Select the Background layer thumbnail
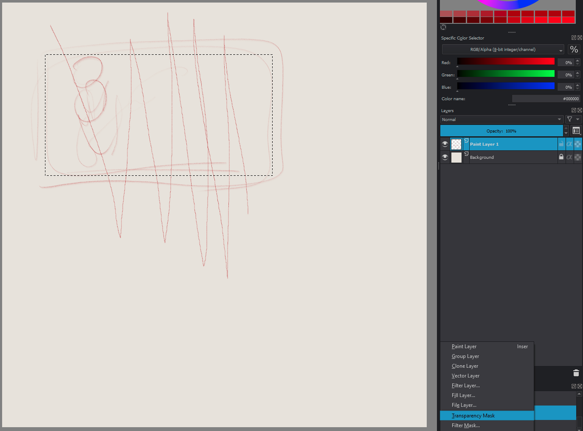Viewport: 583px width, 431px height. coord(456,158)
